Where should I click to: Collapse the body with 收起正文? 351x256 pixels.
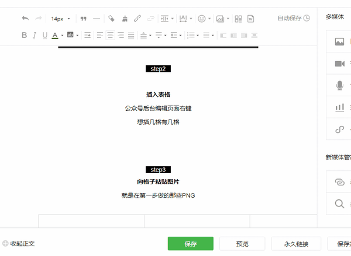pyautogui.click(x=18, y=244)
